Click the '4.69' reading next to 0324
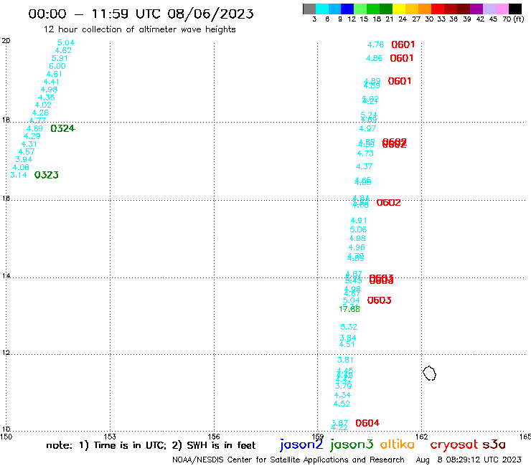Viewport: 531px width, 466px height. 34,128
